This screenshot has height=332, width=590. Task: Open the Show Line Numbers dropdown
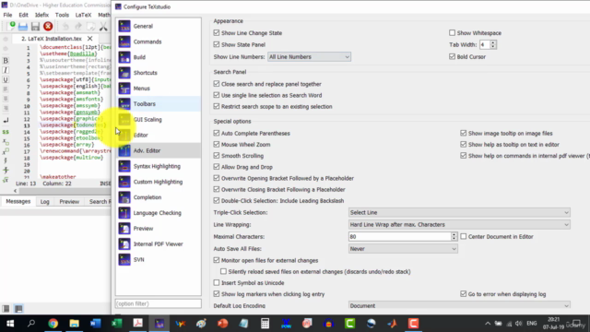click(309, 57)
